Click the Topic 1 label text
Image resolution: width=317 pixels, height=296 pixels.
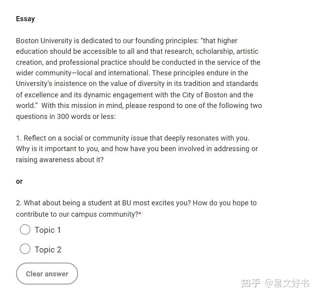pyautogui.click(x=48, y=230)
